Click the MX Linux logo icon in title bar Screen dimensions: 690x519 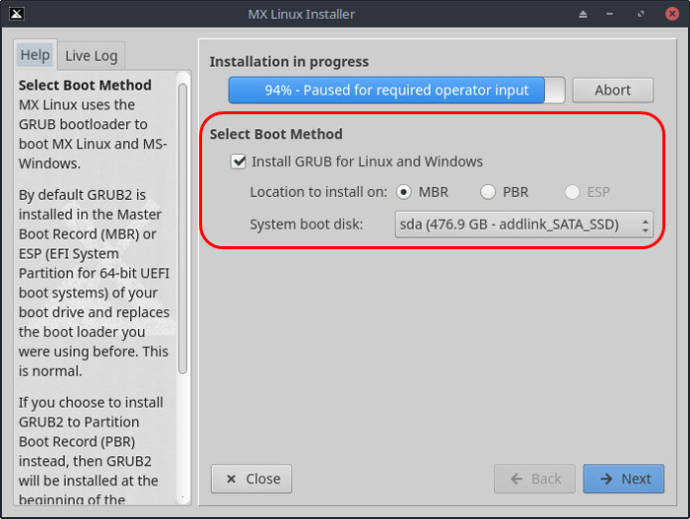[x=17, y=14]
